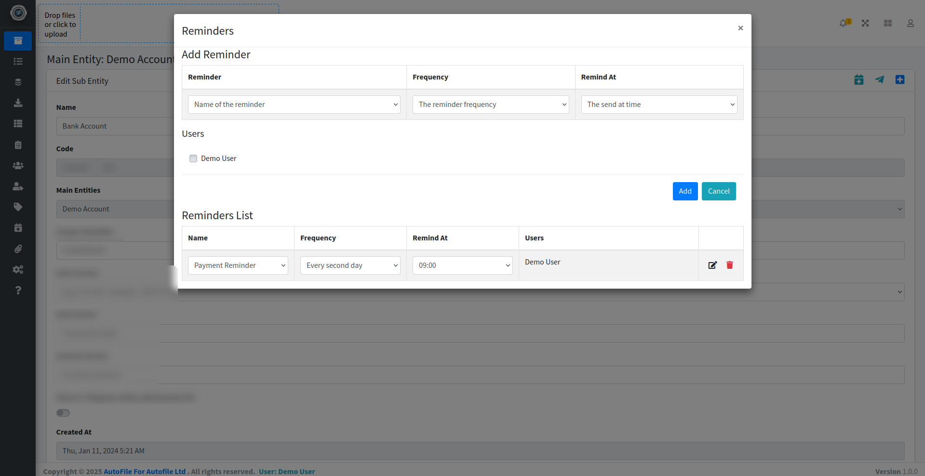Open the users group sidebar icon
The image size is (925, 476).
[18, 165]
